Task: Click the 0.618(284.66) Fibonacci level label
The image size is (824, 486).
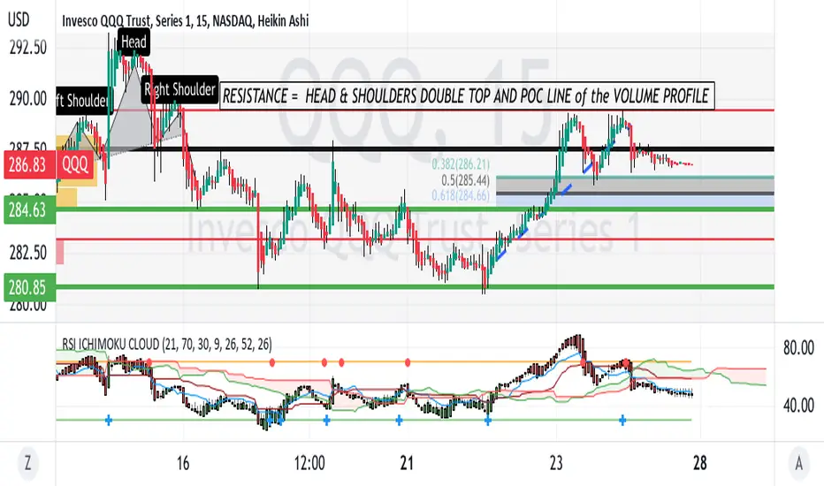Action: pyautogui.click(x=461, y=196)
